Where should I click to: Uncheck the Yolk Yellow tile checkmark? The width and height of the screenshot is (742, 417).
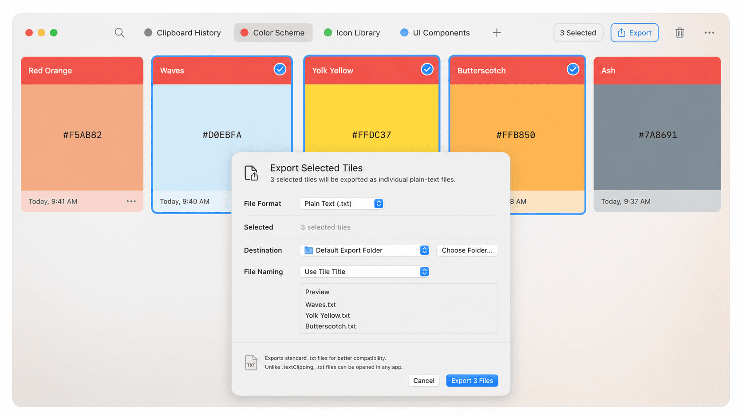click(427, 70)
